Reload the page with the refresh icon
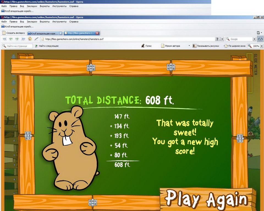The width and height of the screenshot is (264, 211). click(30, 39)
